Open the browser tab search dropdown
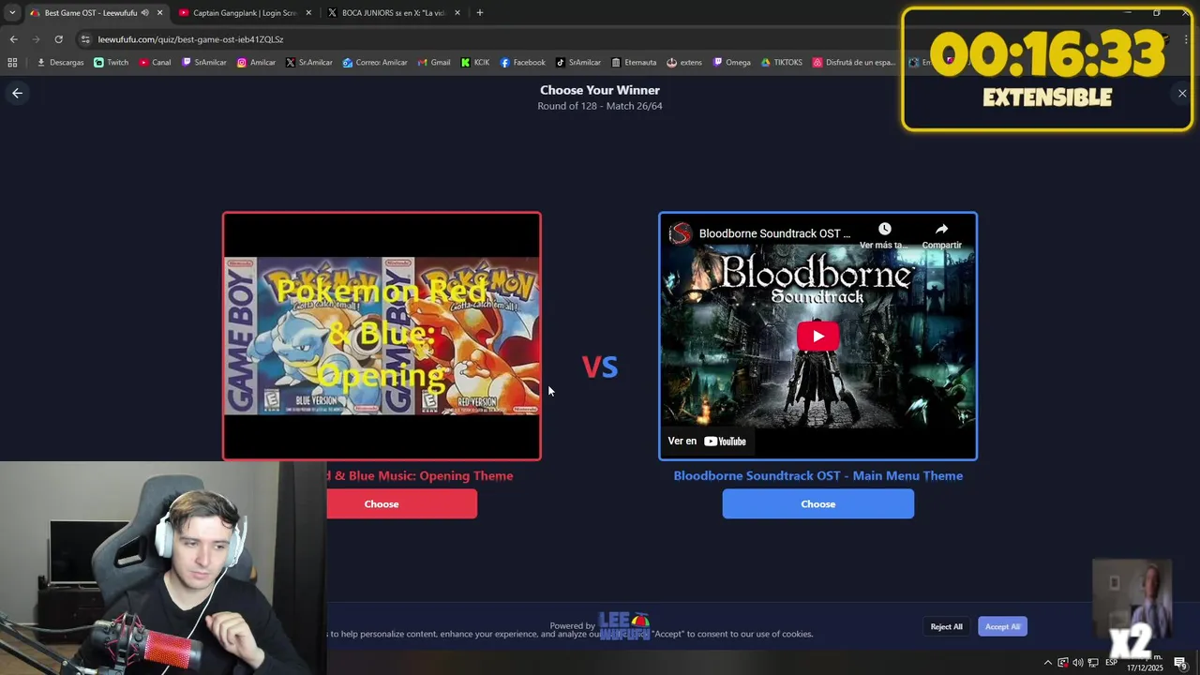This screenshot has height=675, width=1200. pyautogui.click(x=12, y=12)
